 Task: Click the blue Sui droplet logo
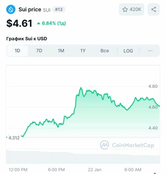tap(11, 9)
